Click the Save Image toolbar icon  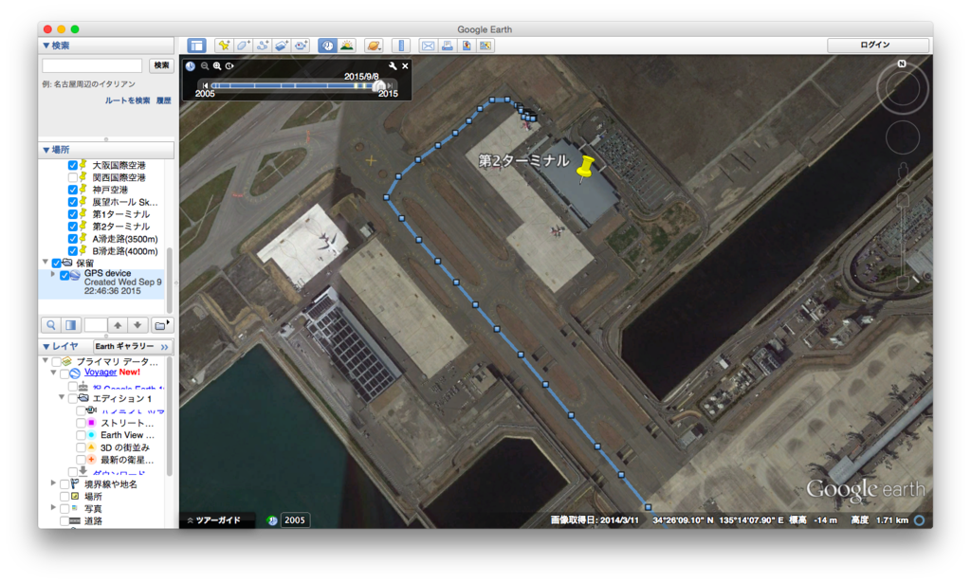pyautogui.click(x=467, y=46)
